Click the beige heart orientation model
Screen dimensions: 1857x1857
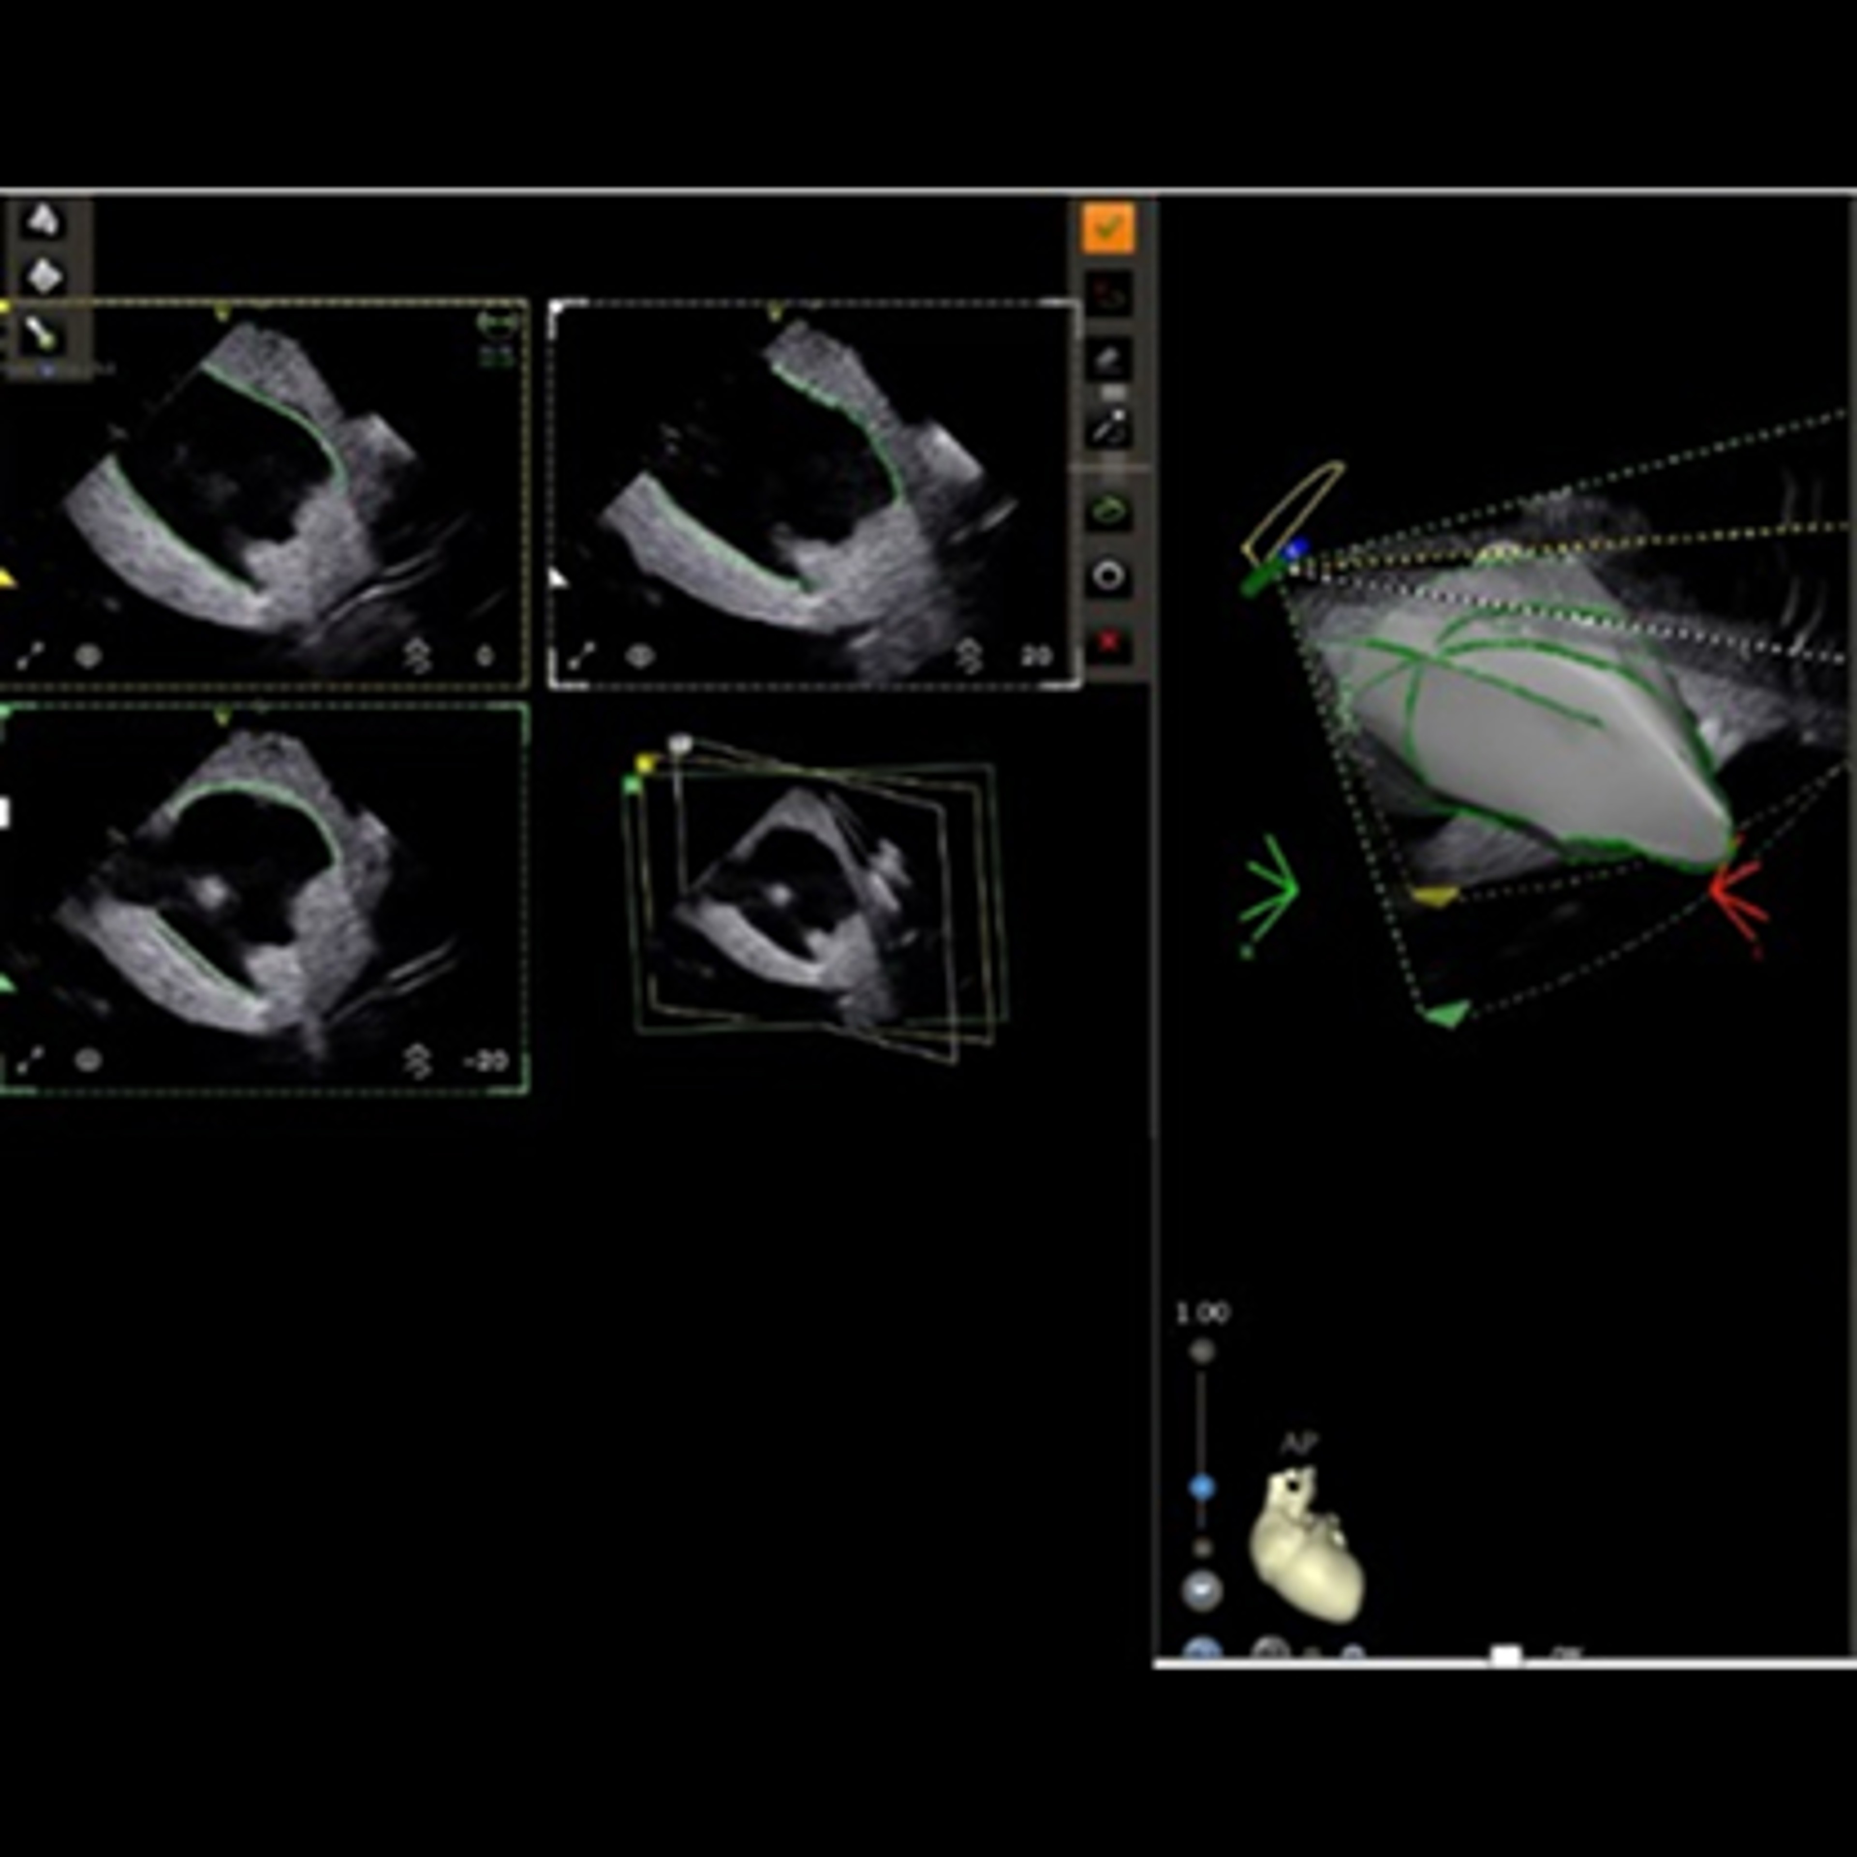coord(1306,1545)
